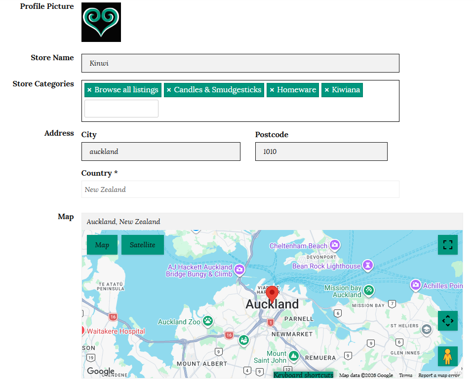The width and height of the screenshot is (475, 380).
Task: Click the heart profile picture thumbnail
Action: click(101, 22)
